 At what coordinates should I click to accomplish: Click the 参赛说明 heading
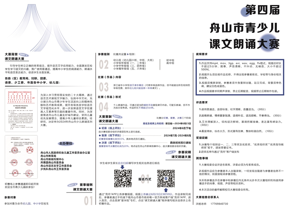coord(184,152)
